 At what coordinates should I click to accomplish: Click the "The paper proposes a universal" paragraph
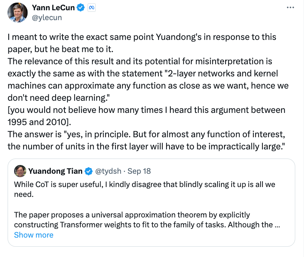pyautogui.click(x=132, y=215)
